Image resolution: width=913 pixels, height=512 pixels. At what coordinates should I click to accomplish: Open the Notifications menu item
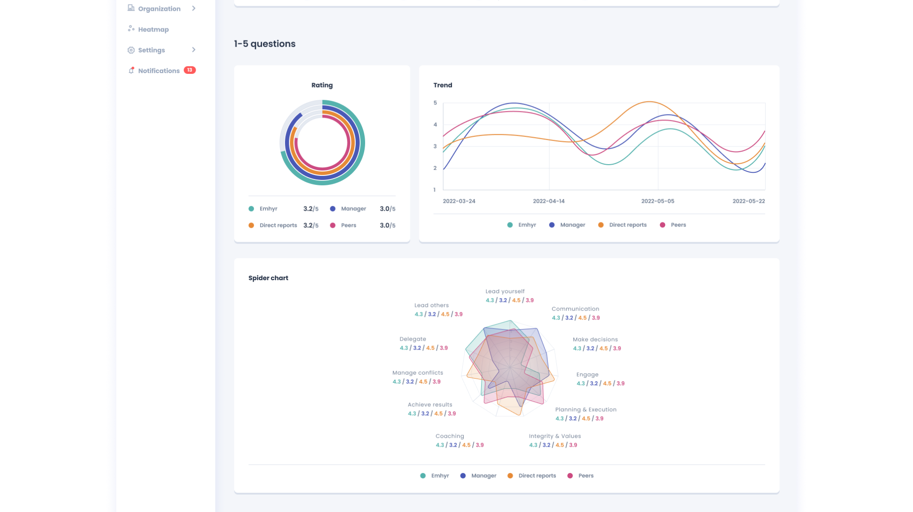point(159,71)
